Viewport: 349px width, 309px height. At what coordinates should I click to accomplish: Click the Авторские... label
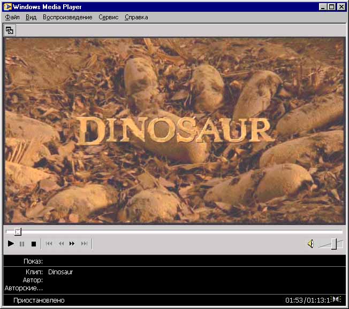point(24,288)
